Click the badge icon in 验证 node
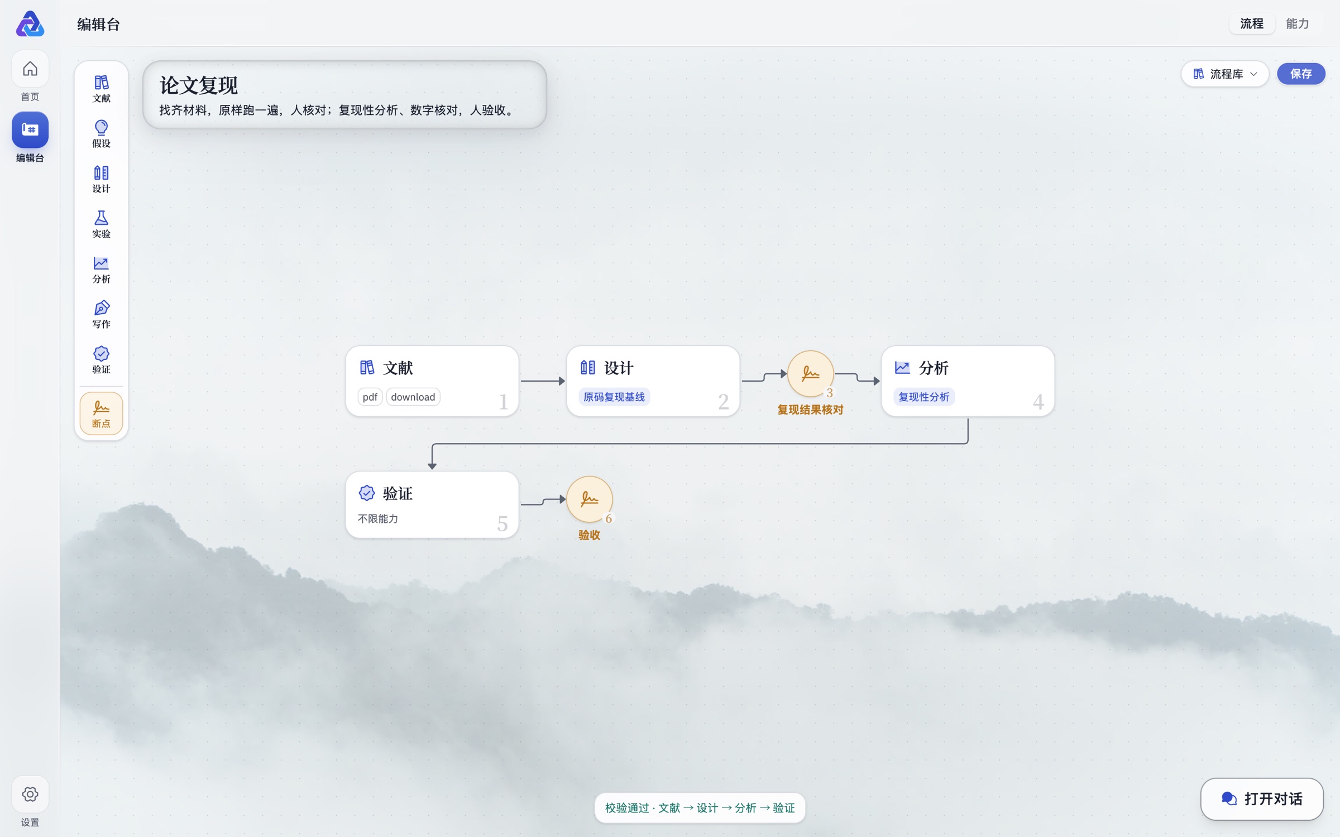 tap(367, 493)
